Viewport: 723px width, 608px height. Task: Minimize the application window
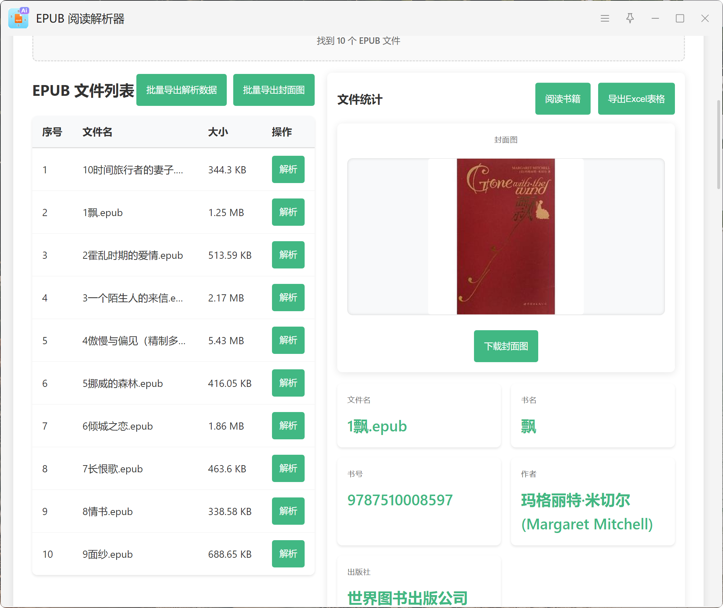tap(655, 18)
